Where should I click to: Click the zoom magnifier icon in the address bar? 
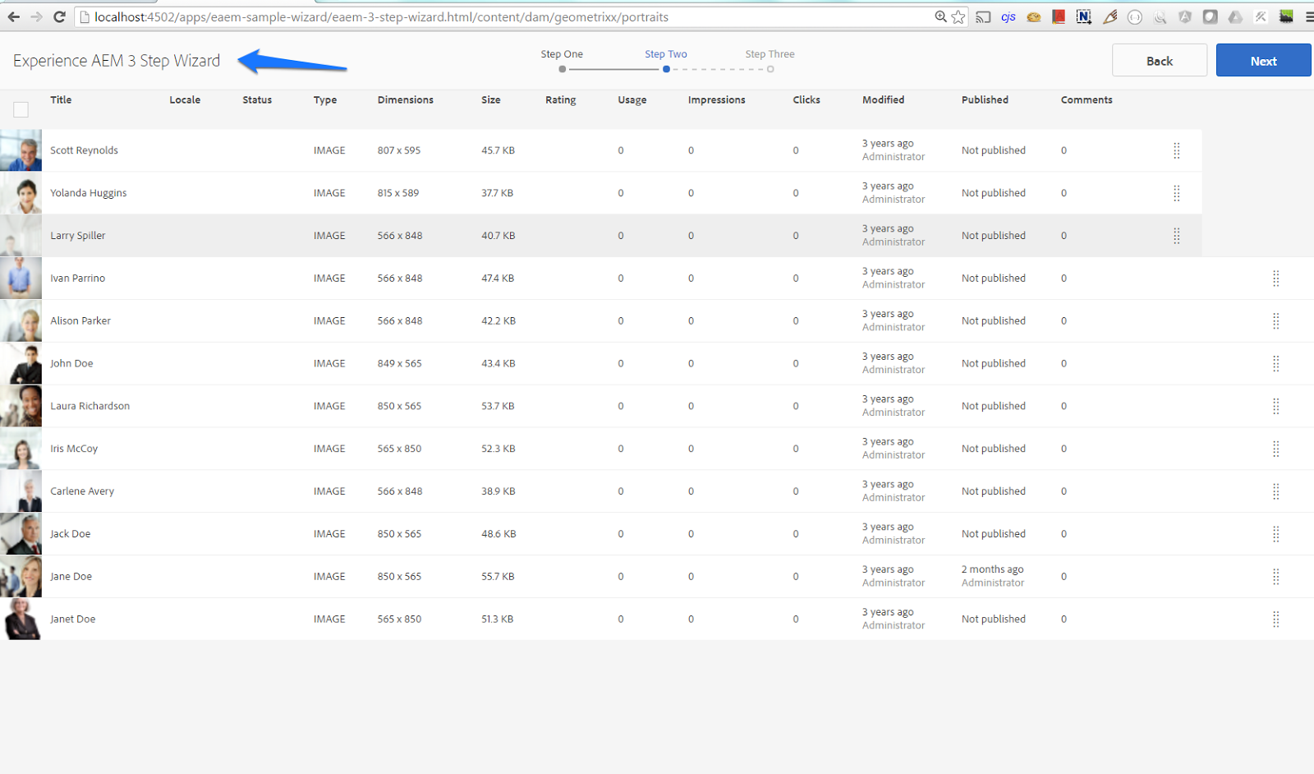click(940, 16)
